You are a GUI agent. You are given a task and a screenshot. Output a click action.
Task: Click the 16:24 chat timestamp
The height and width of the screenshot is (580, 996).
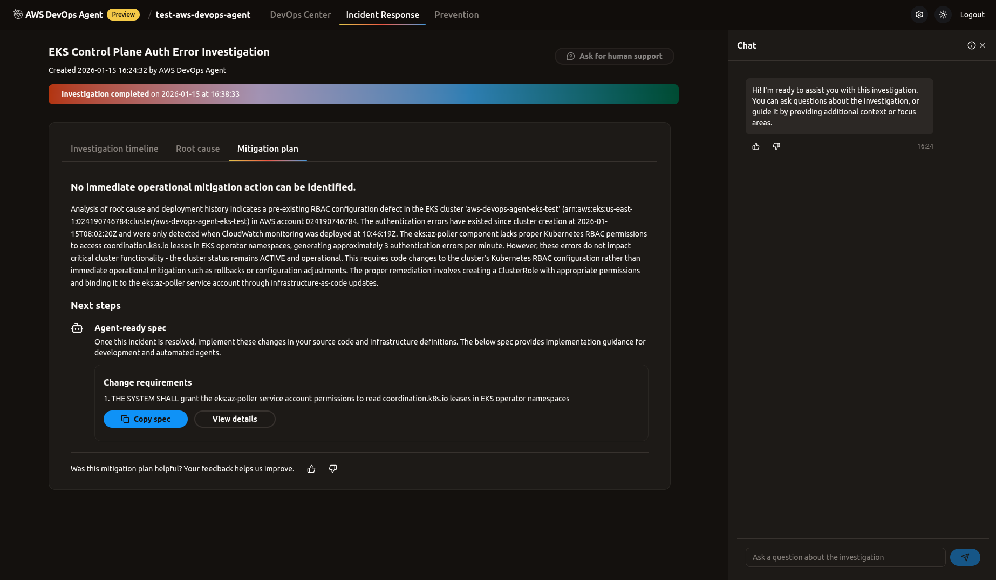[925, 146]
